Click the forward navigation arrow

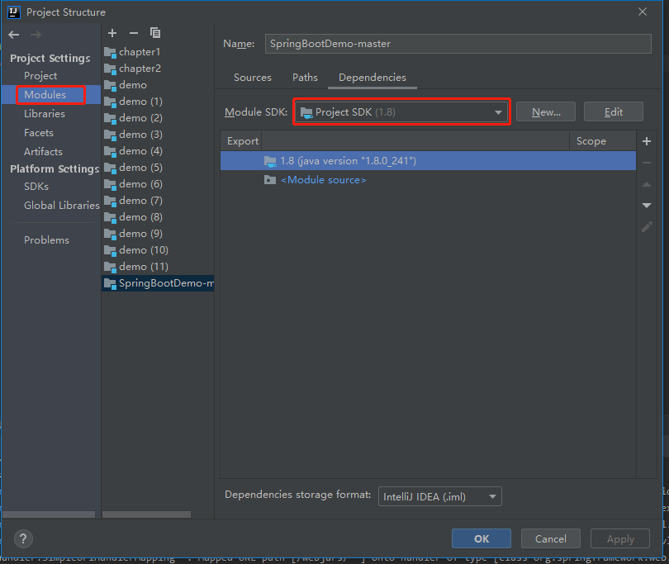click(36, 35)
